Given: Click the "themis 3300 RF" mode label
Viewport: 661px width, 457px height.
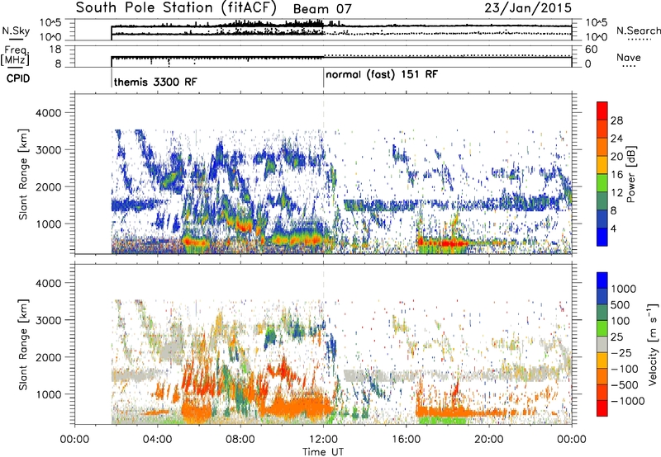Looking at the screenshot, I should coord(155,82).
